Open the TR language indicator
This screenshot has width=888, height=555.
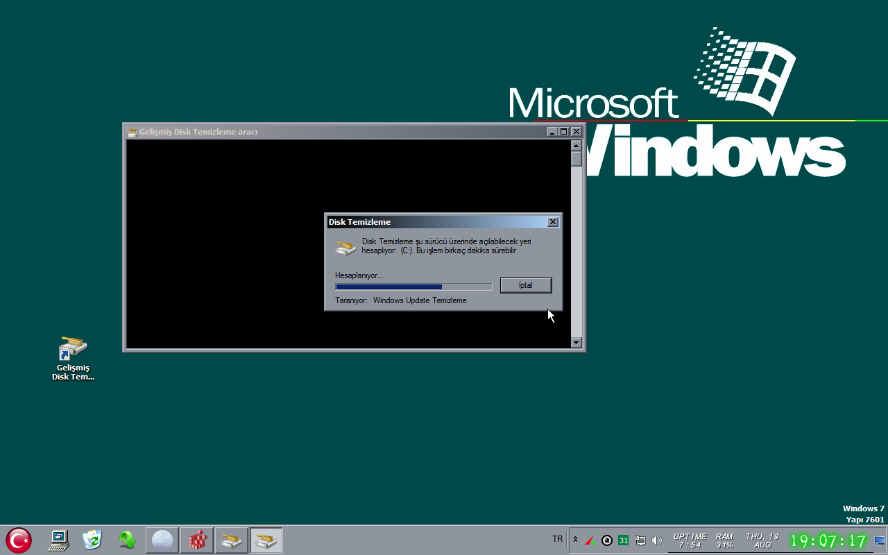pos(558,539)
